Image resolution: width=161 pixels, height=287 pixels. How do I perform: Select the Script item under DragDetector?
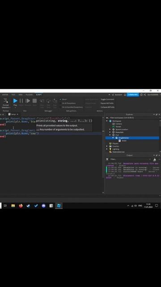[124, 141]
